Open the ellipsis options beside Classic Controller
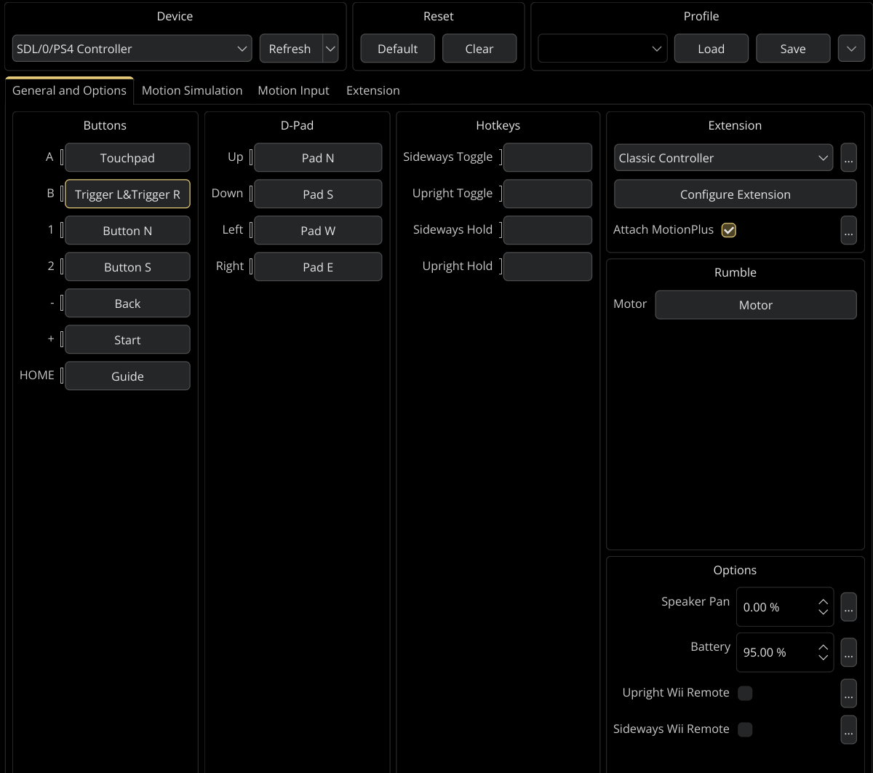 (848, 158)
